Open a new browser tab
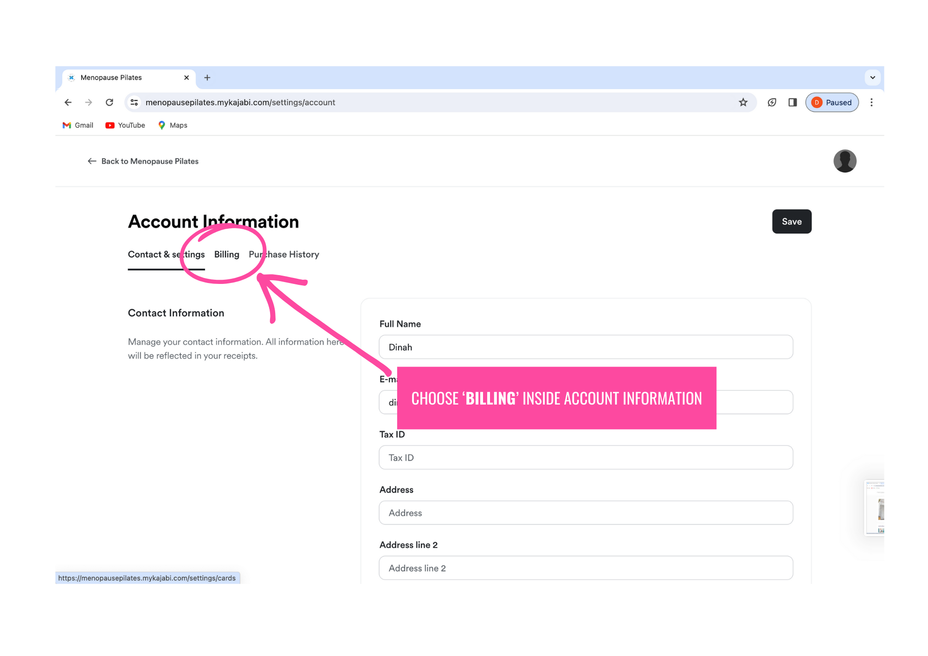 207,77
